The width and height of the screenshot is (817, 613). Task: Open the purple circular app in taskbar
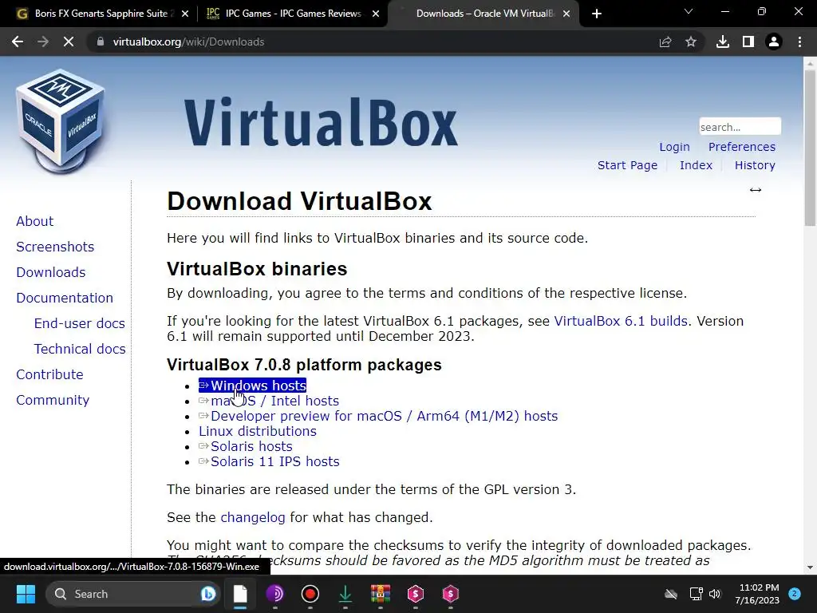tap(275, 594)
